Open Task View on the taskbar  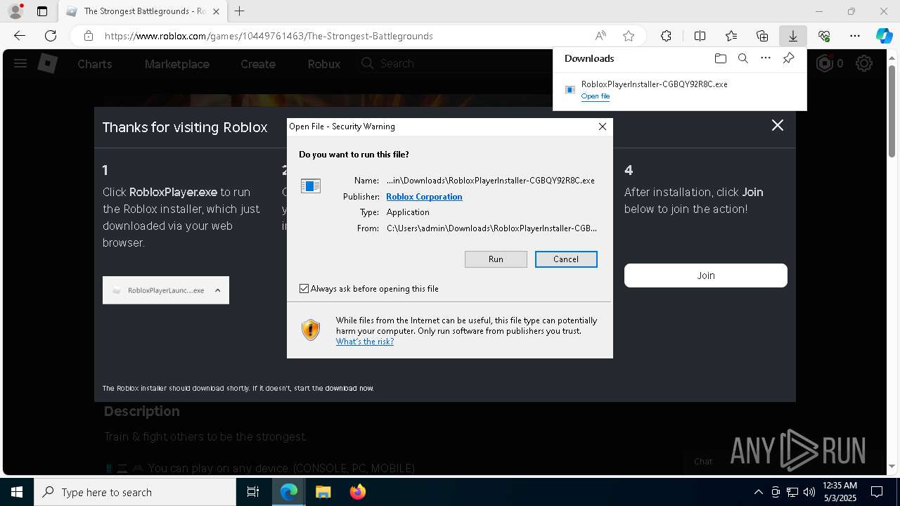click(x=253, y=492)
